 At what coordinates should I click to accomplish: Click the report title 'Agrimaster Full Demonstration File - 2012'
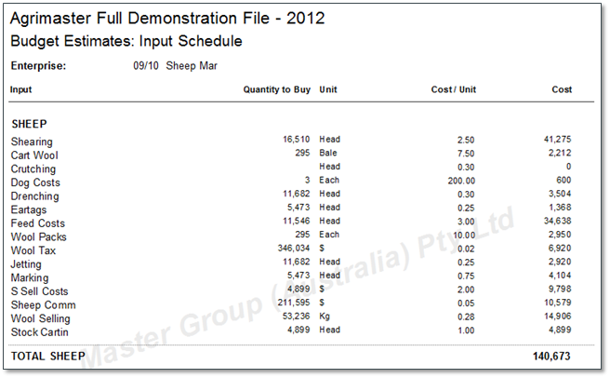click(167, 19)
